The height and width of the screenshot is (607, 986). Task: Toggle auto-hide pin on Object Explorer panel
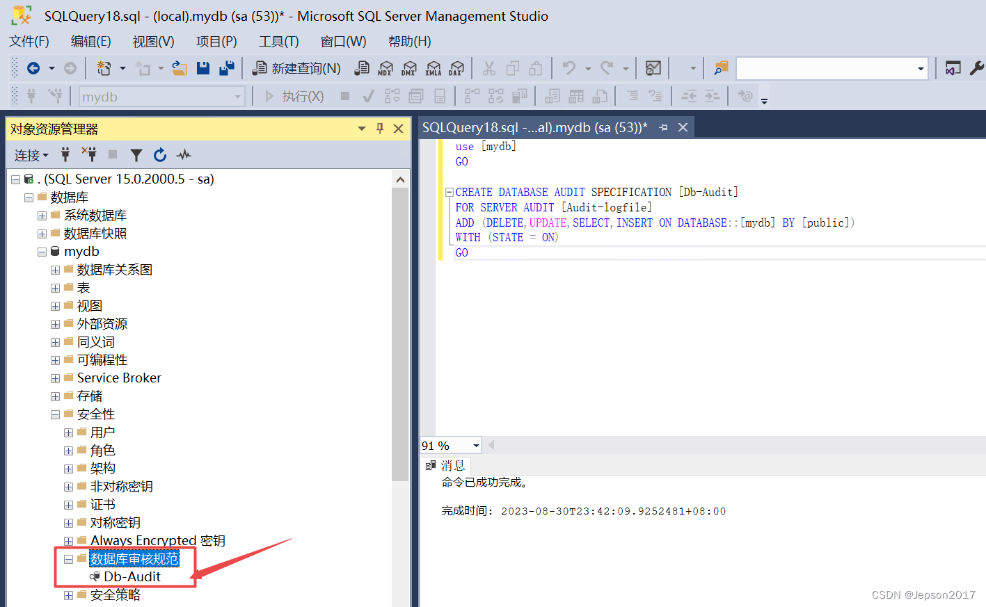(380, 129)
